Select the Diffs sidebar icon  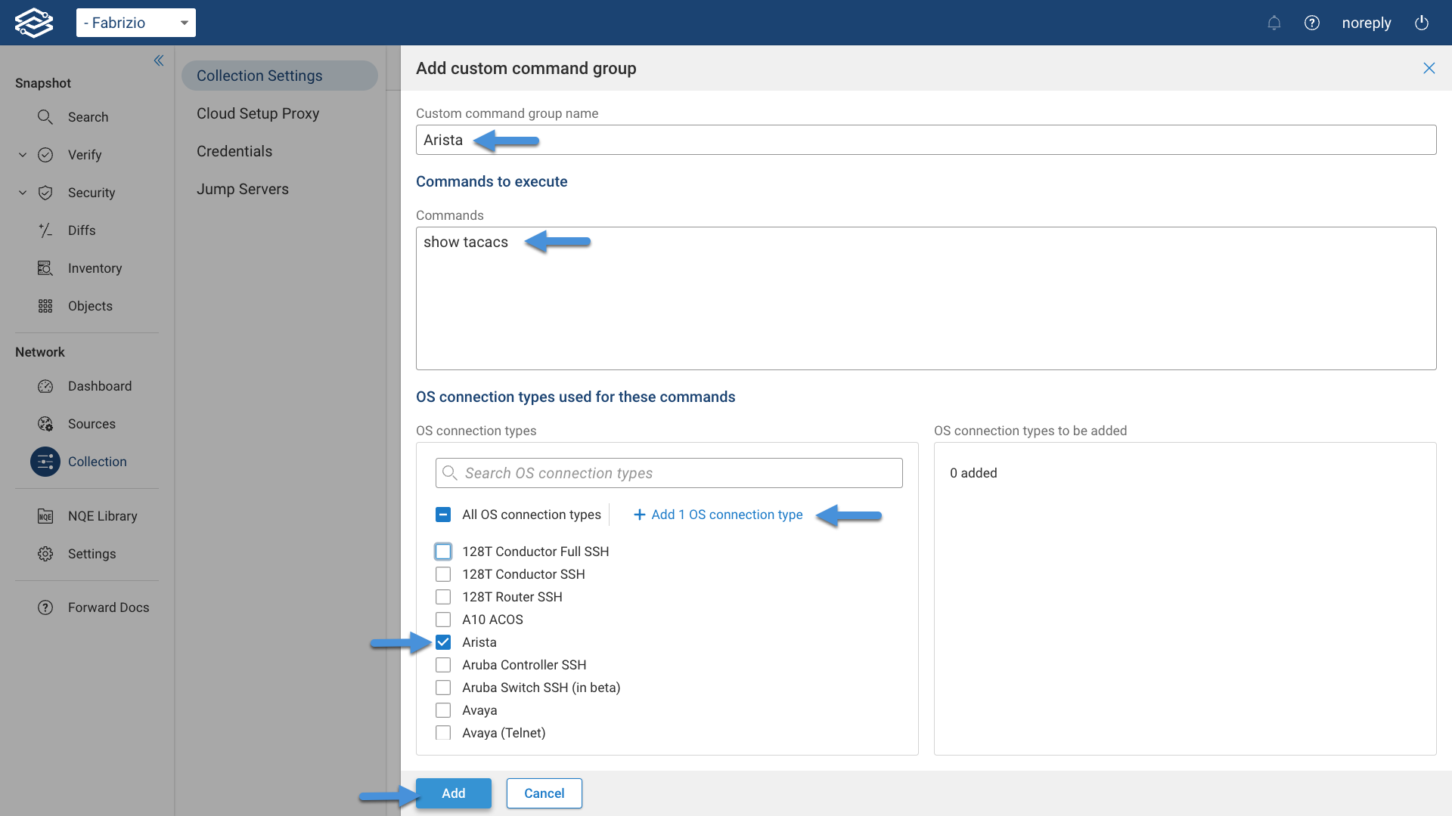45,230
